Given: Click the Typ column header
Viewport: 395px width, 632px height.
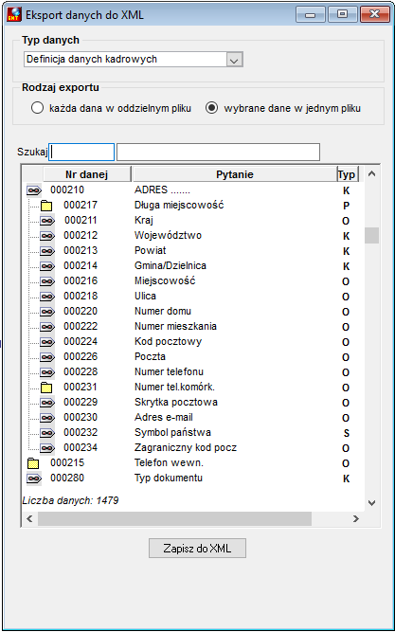Looking at the screenshot, I should point(347,174).
